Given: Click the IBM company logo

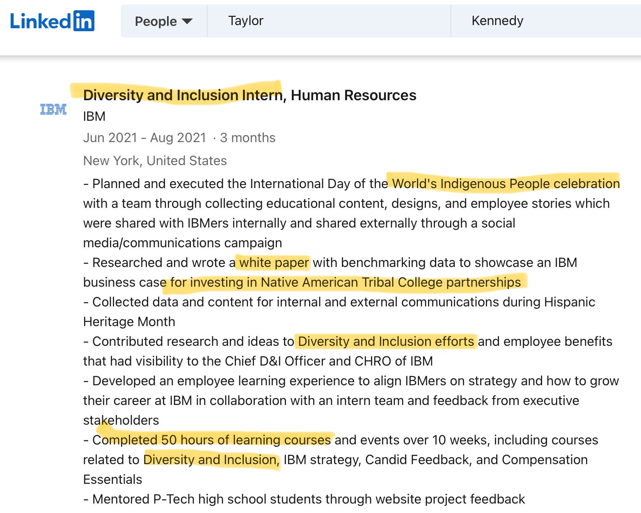Looking at the screenshot, I should point(53,109).
